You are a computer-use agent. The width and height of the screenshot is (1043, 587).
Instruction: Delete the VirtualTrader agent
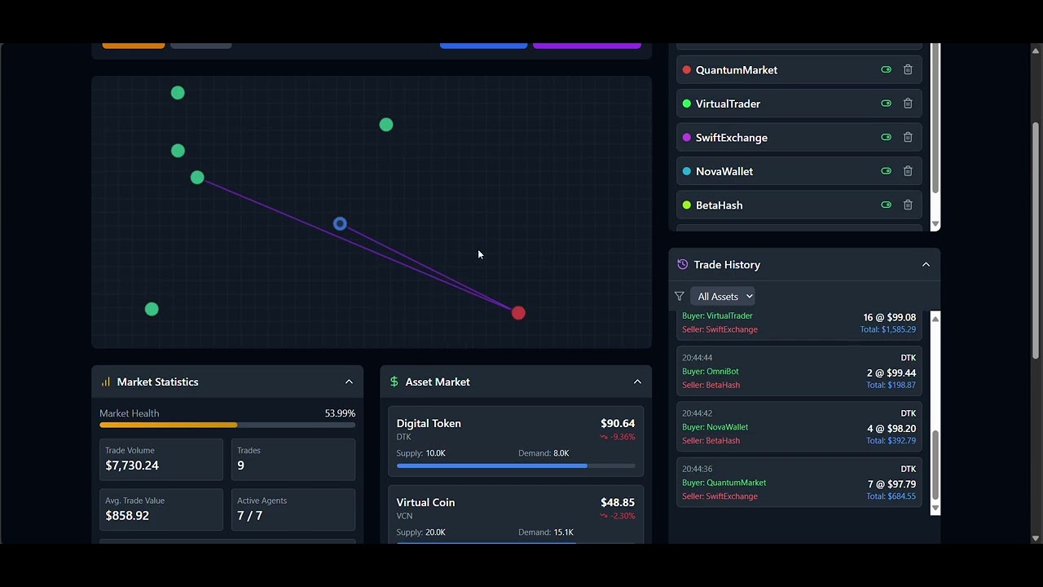(908, 104)
